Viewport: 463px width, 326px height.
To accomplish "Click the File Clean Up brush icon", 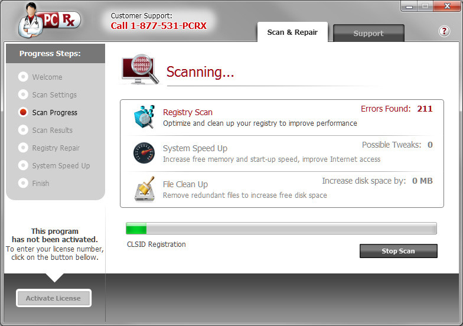I will click(145, 189).
